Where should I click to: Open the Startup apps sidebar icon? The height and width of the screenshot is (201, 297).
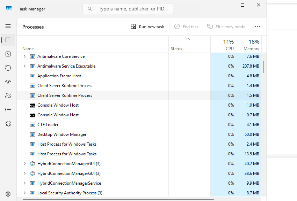8,82
